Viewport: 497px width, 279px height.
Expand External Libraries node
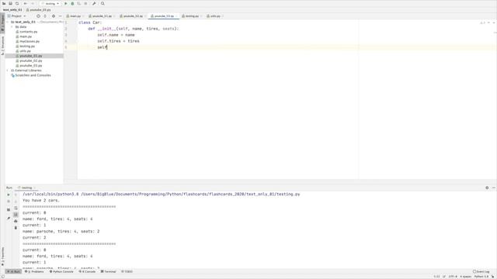point(8,71)
